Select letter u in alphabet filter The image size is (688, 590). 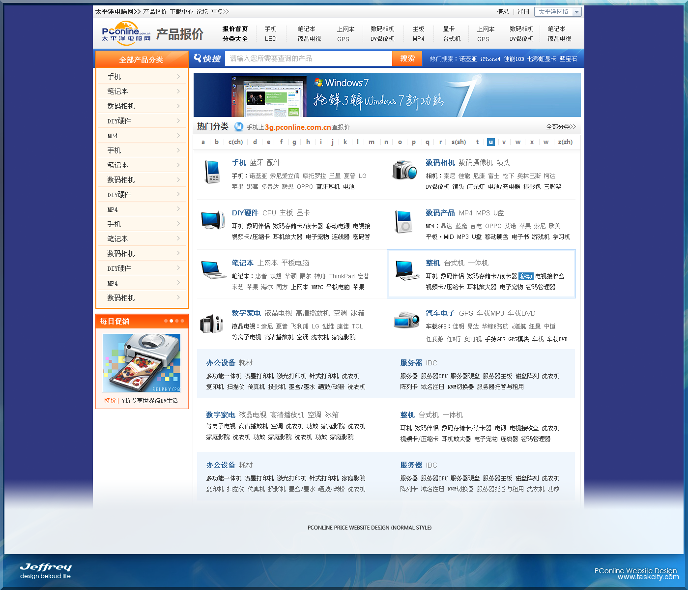(490, 142)
